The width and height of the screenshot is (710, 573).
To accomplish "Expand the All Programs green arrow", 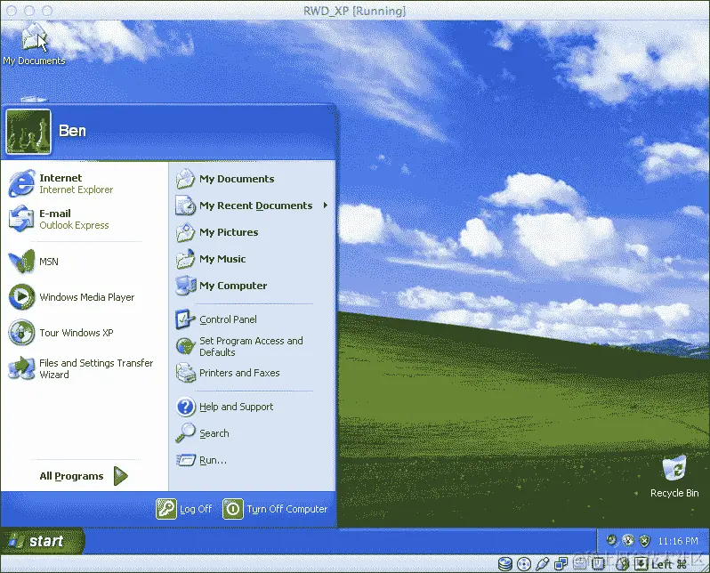I will (x=120, y=476).
